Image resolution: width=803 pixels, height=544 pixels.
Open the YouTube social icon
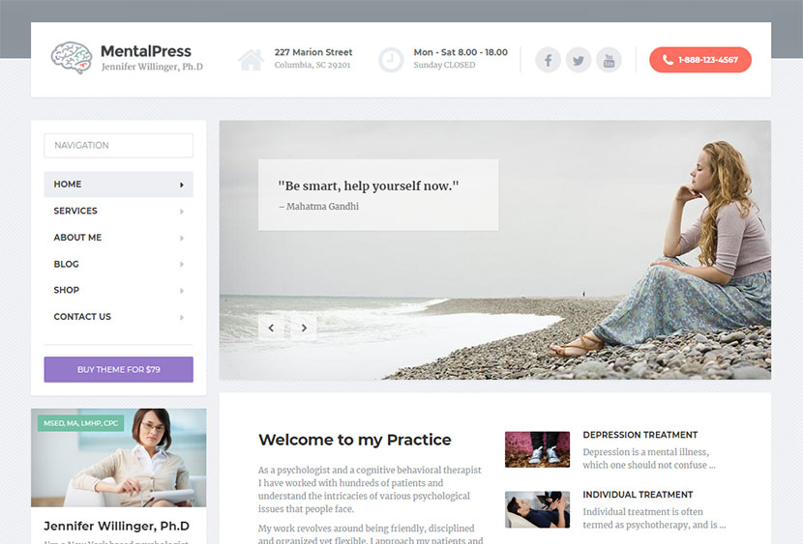point(609,60)
